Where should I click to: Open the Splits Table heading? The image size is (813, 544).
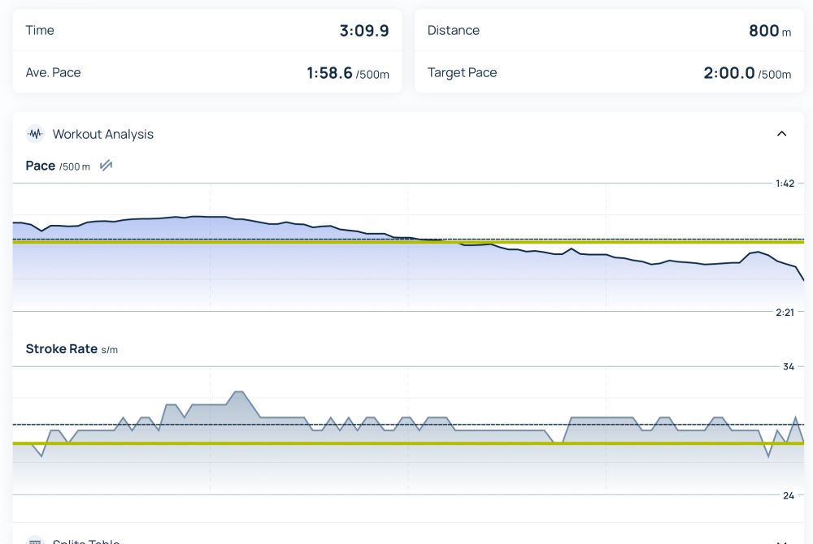coord(86,541)
